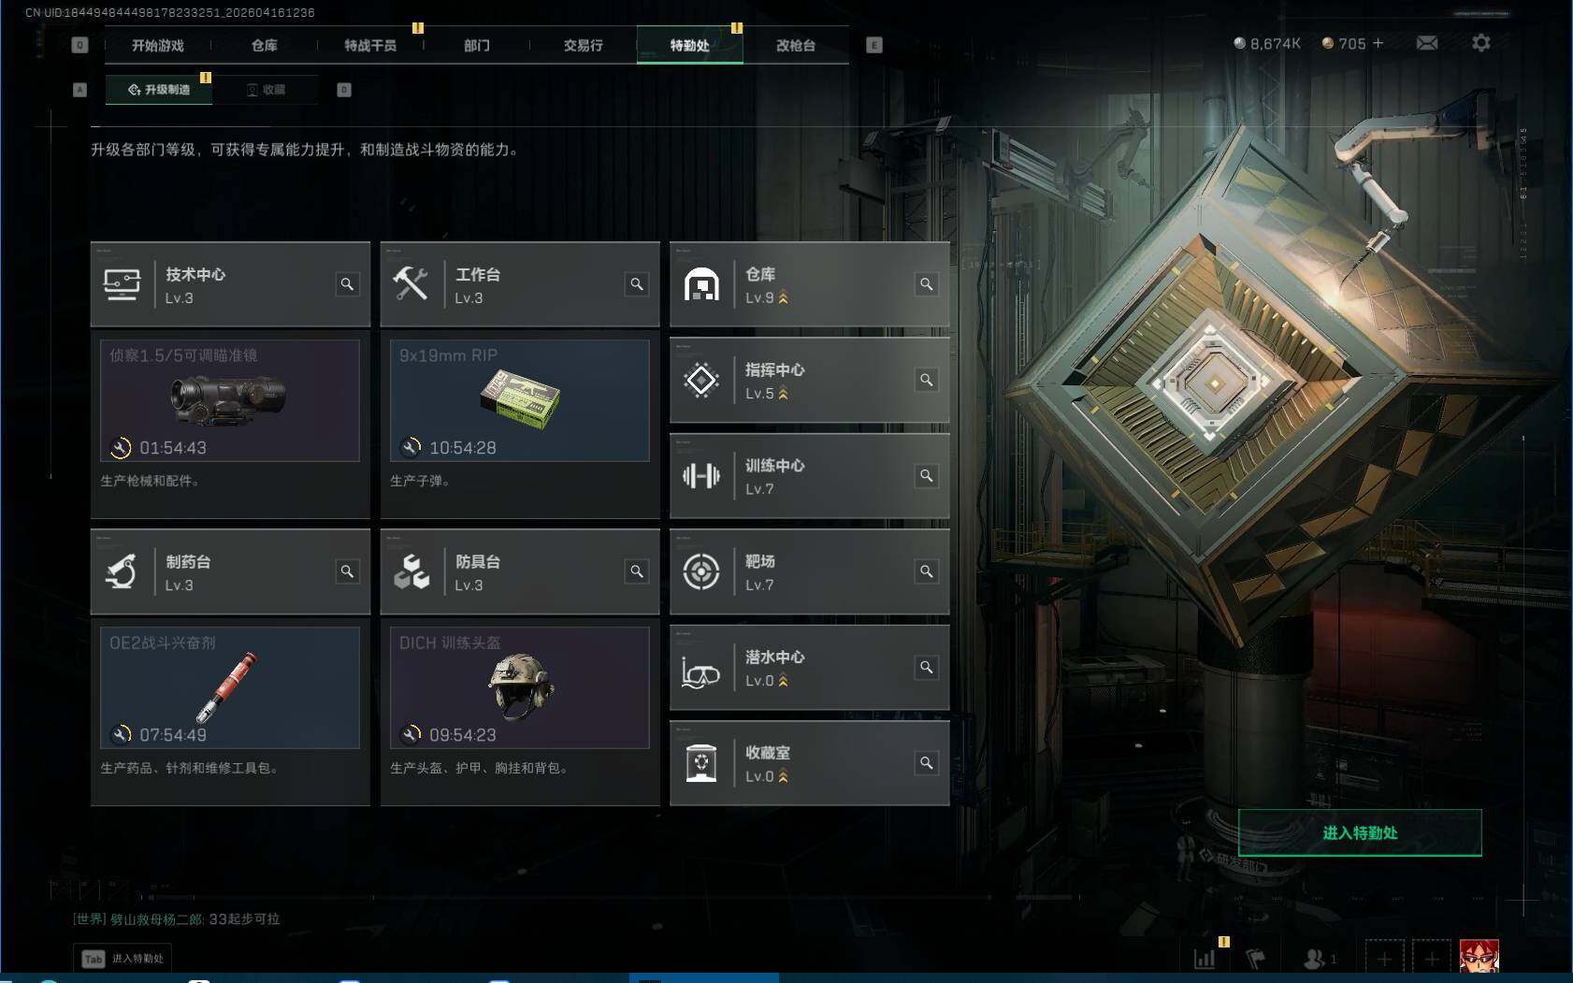Screen dimensions: 1573x983
Task: Click magnifier on 工作台 card
Action: 637,284
